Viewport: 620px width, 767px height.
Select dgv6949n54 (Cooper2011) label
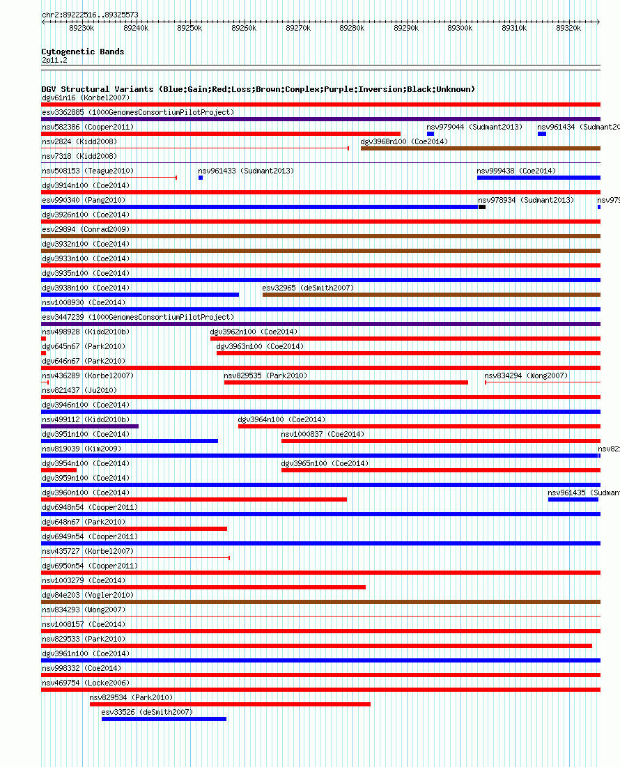90,538
